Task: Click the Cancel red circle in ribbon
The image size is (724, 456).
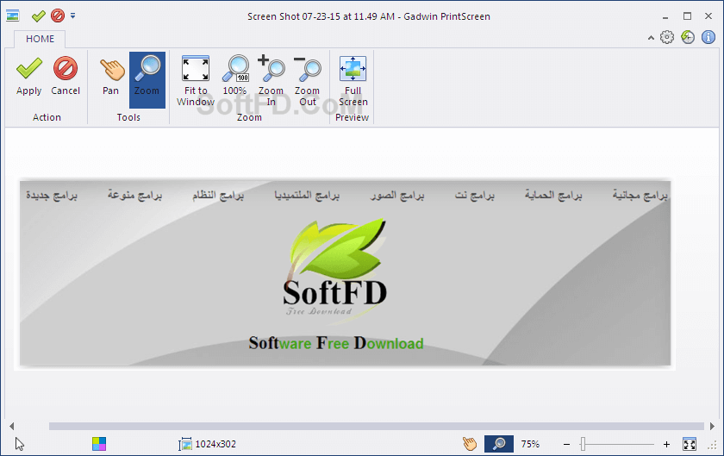Action: tap(66, 77)
